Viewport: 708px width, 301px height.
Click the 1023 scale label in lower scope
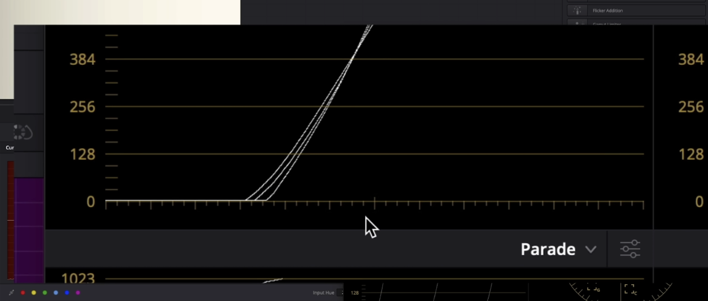(x=78, y=279)
